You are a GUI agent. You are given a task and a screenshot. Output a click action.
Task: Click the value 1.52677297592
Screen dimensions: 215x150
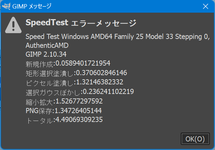coord(79,101)
